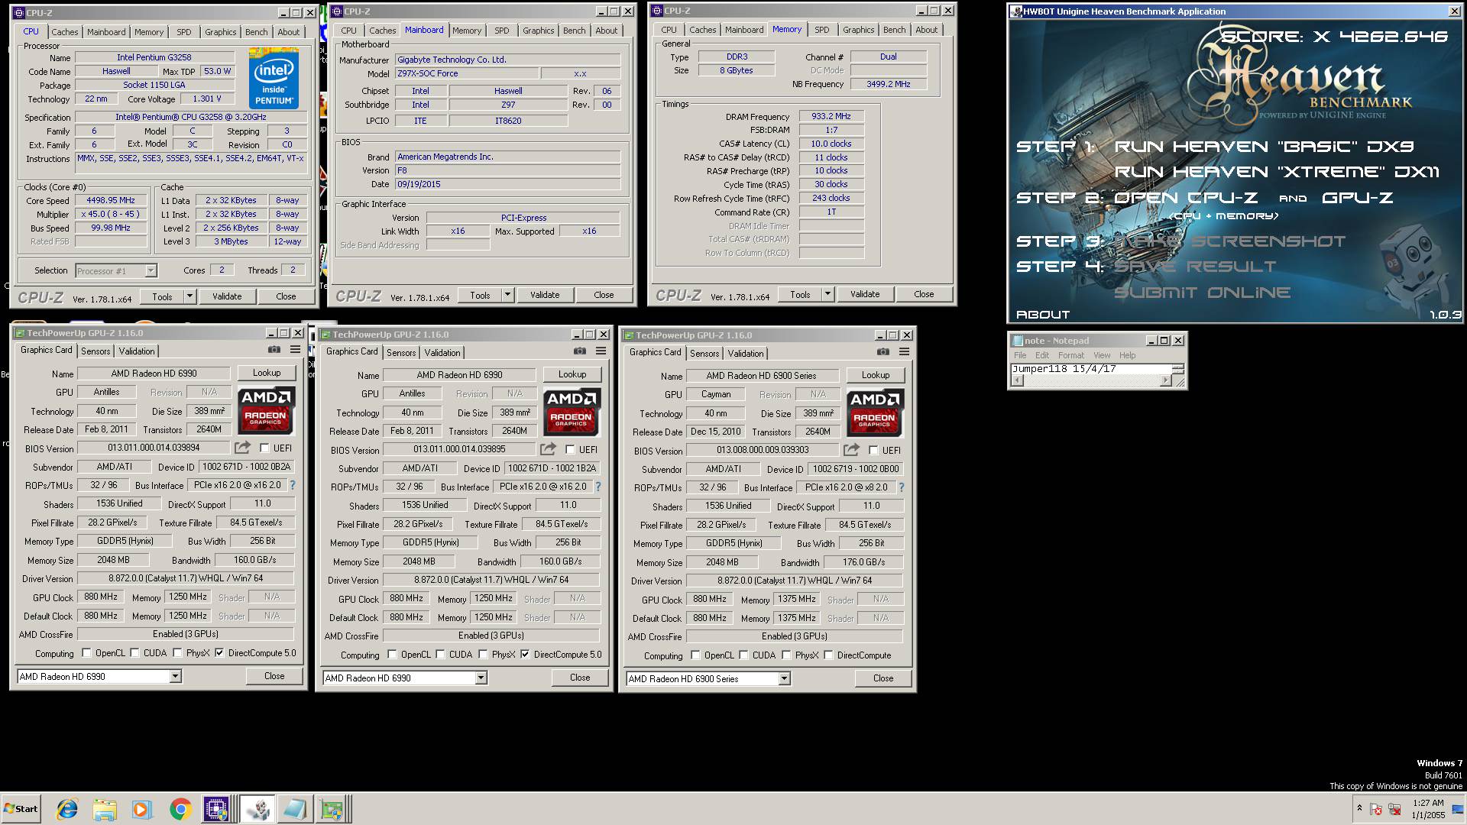
Task: Show hidden system tray icons
Action: click(x=1359, y=808)
